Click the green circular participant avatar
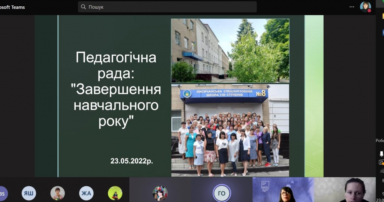The width and height of the screenshot is (384, 202). (x=115, y=193)
